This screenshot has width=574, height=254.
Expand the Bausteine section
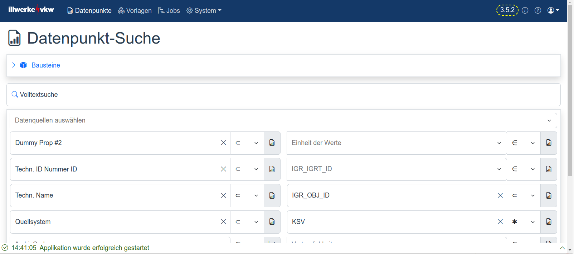point(14,65)
